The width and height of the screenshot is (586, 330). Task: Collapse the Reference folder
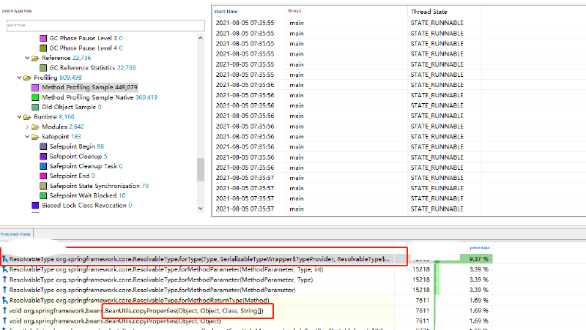tap(27, 58)
